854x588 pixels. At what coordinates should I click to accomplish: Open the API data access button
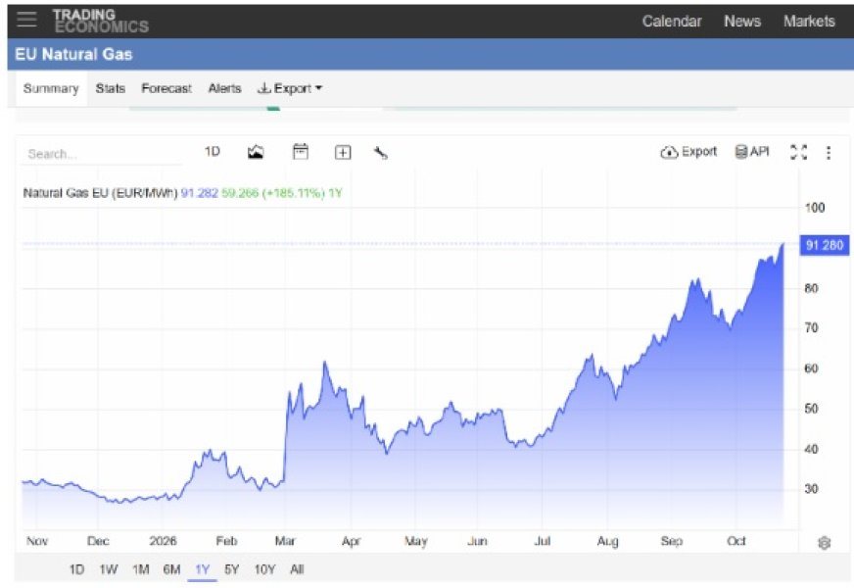click(752, 152)
